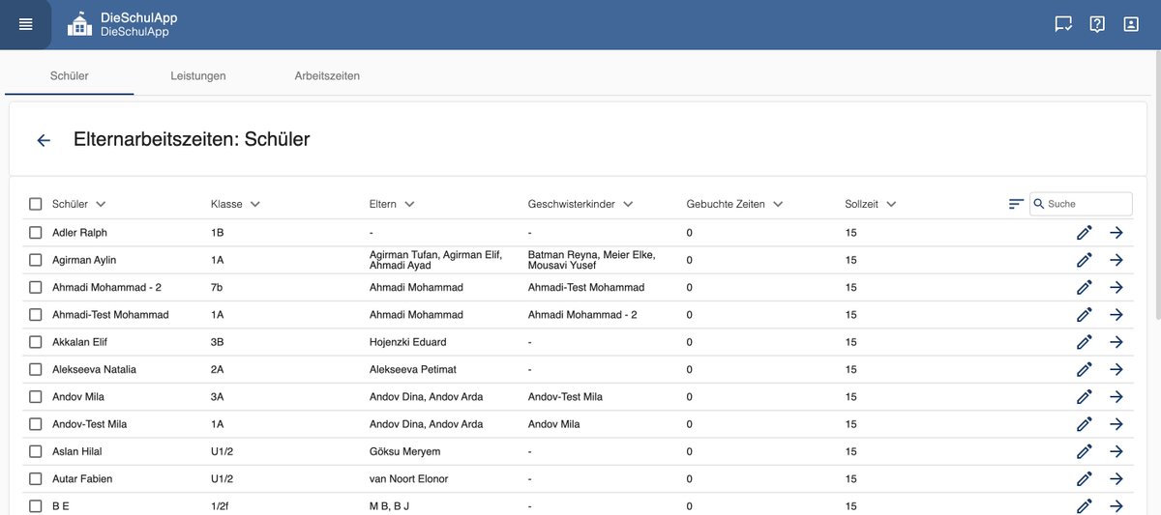Edit Ahmadi Mohammad - 2 pencil icon
Screen dimensions: 1161x515
(1085, 287)
